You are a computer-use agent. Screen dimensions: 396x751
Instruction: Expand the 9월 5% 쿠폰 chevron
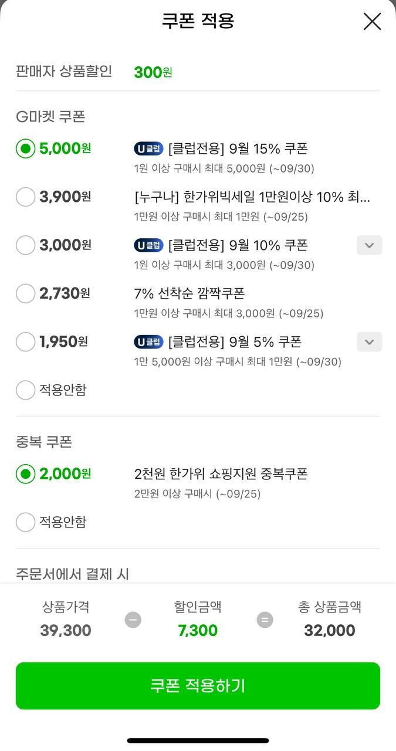tap(369, 341)
